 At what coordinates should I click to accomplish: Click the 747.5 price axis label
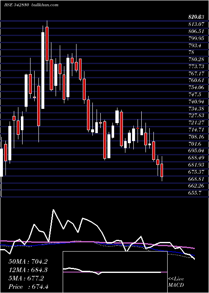pos(195,95)
